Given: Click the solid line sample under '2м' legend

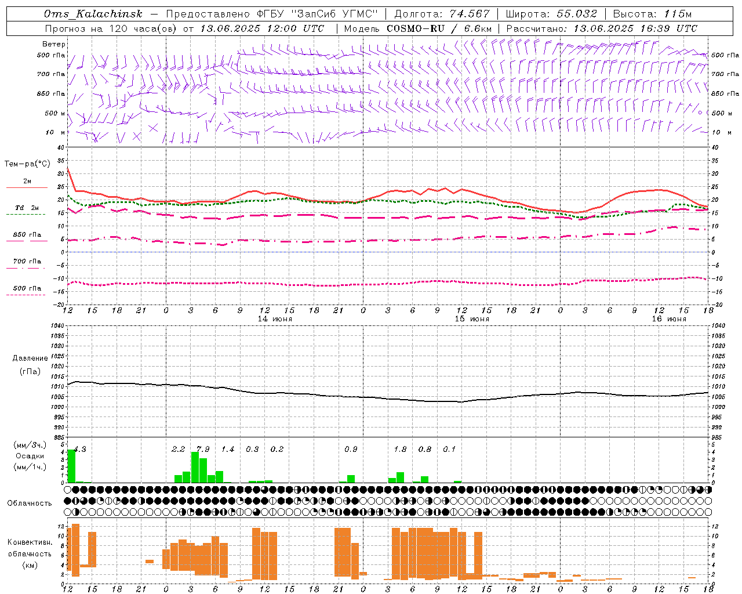Looking at the screenshot, I should tap(27, 187).
